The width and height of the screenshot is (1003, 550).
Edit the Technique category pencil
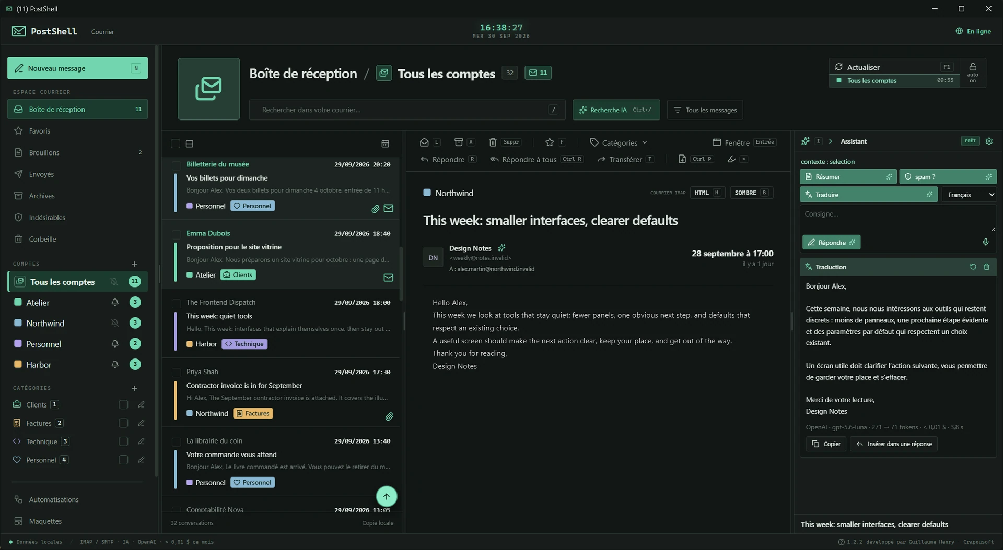coord(141,441)
